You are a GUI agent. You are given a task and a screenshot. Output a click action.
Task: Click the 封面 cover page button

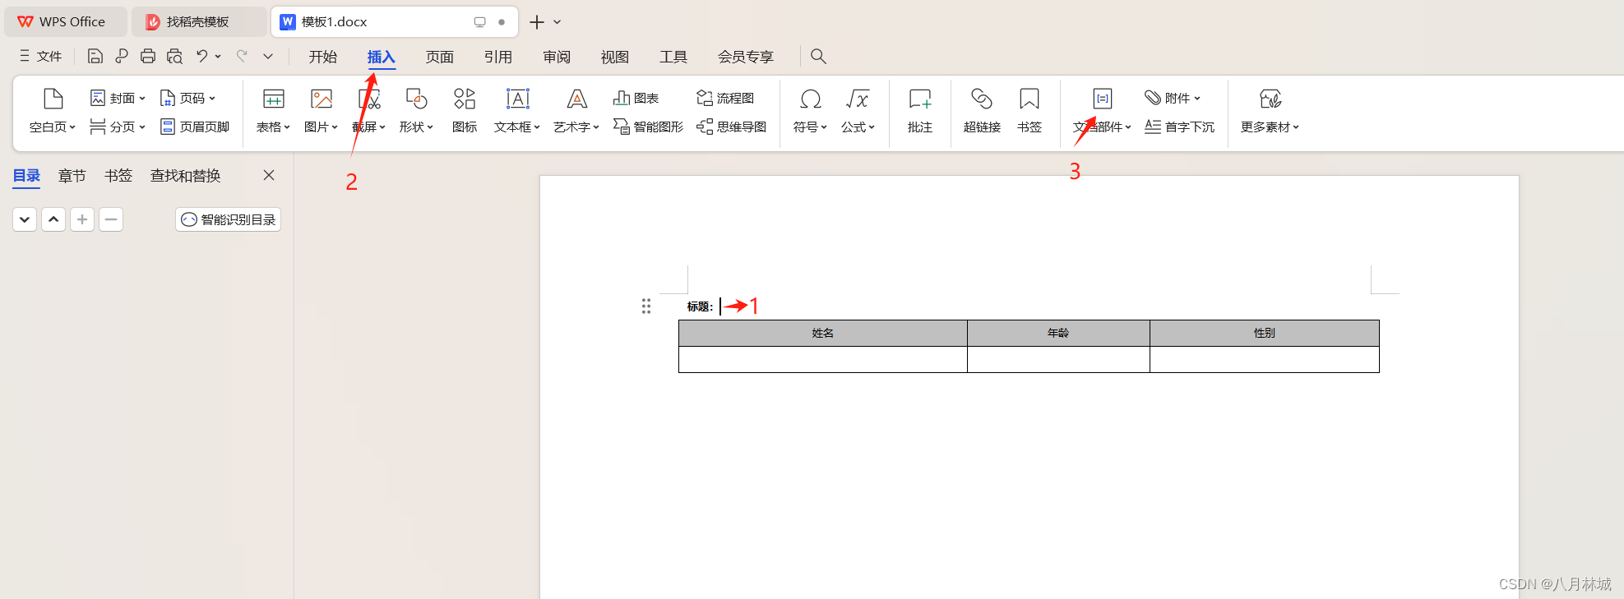click(118, 98)
